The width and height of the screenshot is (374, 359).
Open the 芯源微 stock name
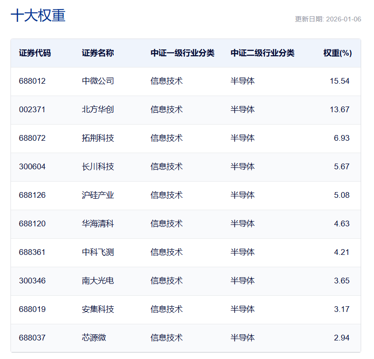click(94, 338)
